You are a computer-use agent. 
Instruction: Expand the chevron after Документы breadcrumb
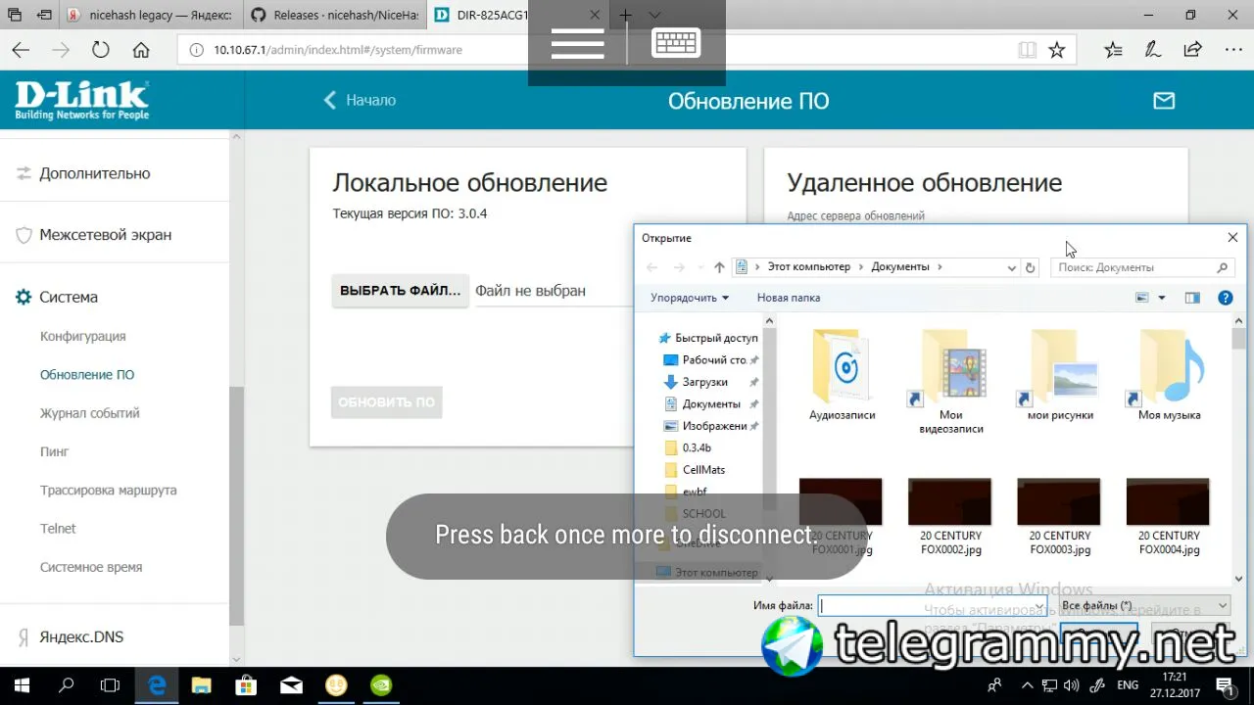940,267
